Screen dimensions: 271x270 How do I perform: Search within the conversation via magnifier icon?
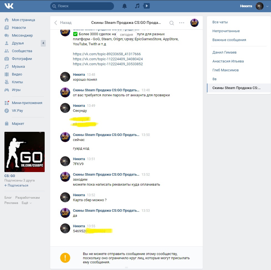click(172, 23)
